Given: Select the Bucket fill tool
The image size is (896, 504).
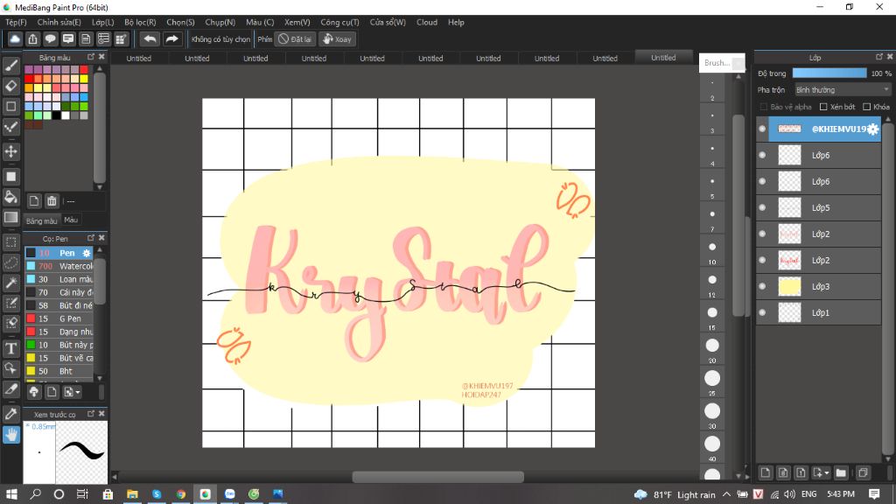Looking at the screenshot, I should click(x=10, y=197).
